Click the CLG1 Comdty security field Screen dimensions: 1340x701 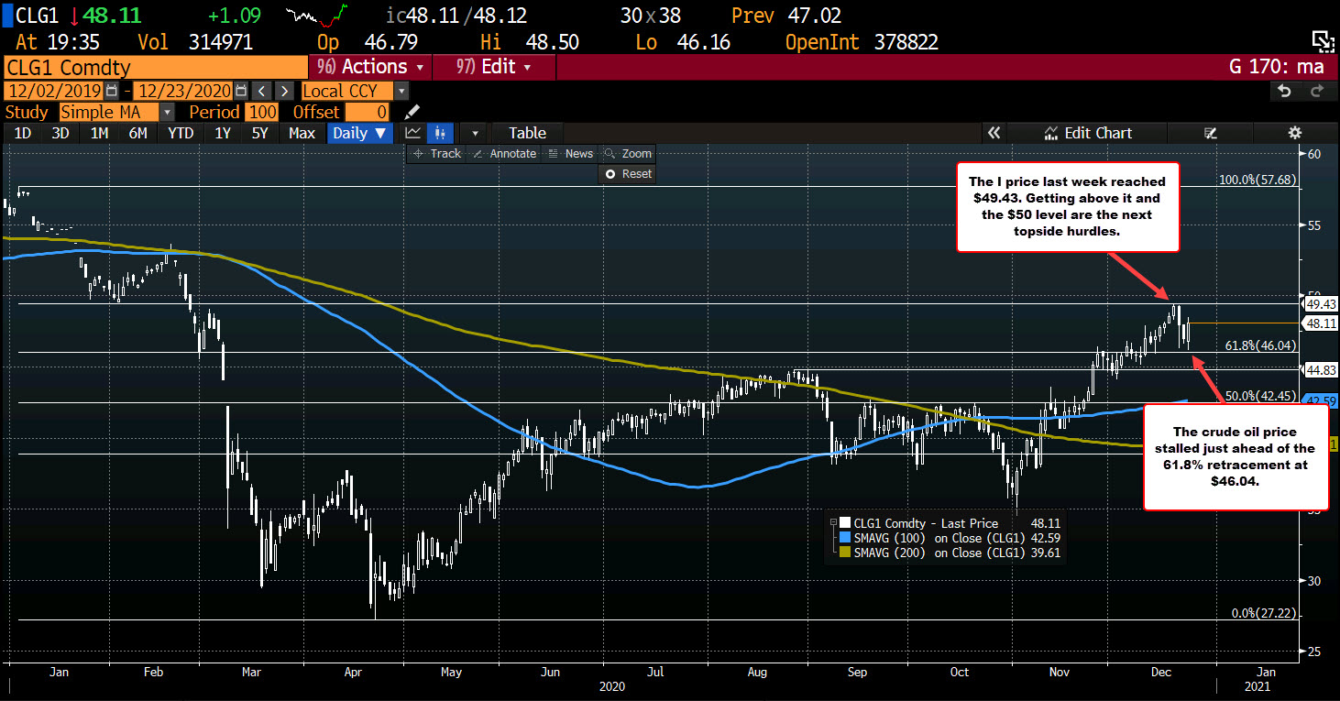click(x=155, y=67)
